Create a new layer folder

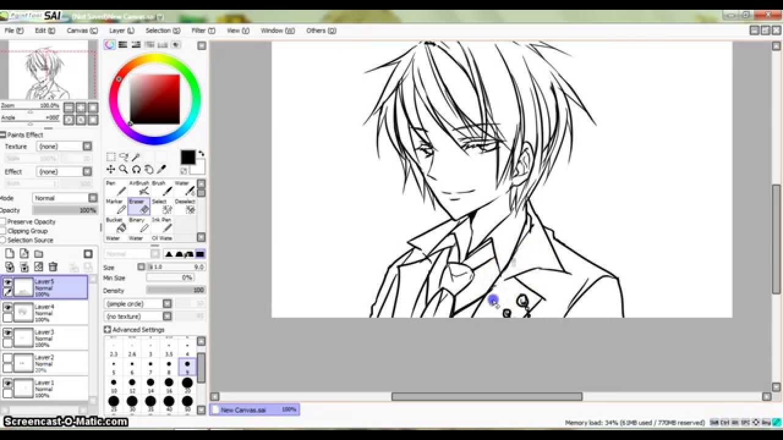(x=39, y=254)
